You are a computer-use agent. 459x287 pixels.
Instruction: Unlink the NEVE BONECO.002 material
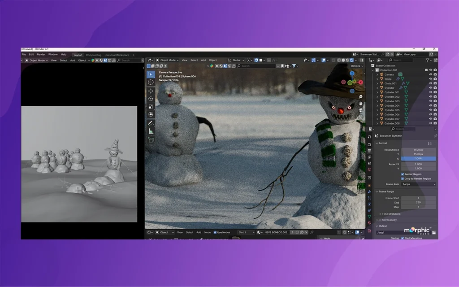(x=306, y=232)
